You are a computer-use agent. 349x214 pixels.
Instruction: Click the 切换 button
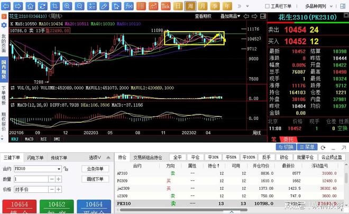(286, 147)
